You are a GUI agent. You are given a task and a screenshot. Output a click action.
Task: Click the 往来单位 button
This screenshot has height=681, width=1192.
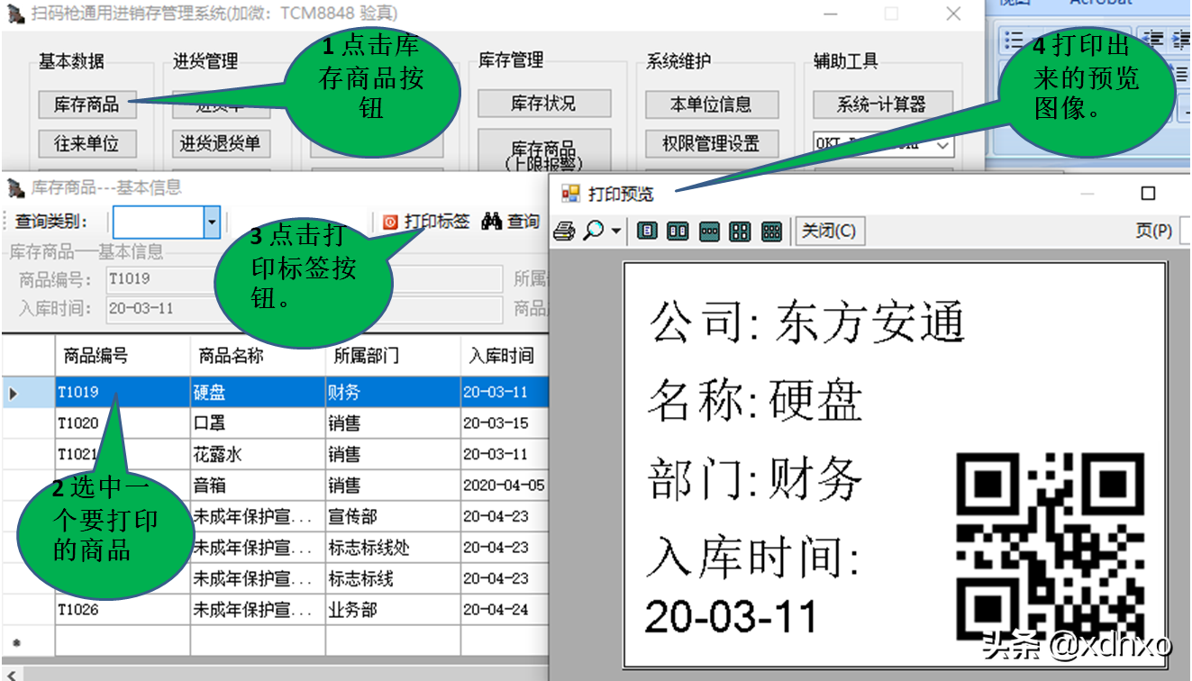pos(86,143)
